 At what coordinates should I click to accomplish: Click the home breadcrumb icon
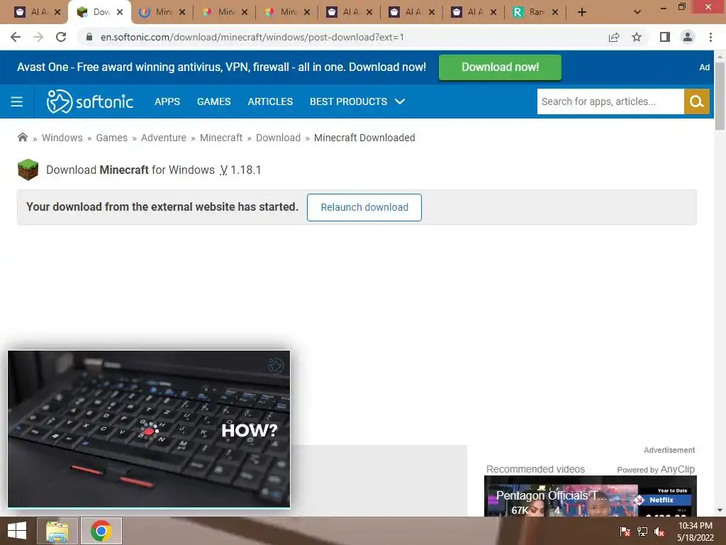(x=22, y=137)
